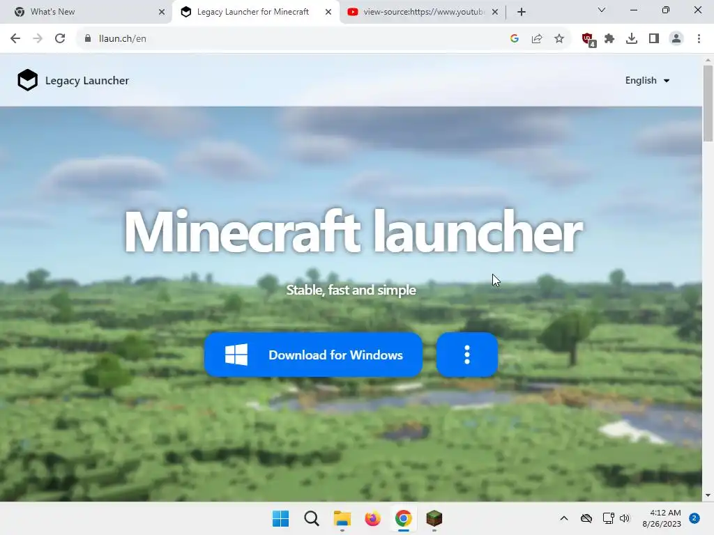714x535 pixels.
Task: Open more download options three-dot button
Action: 466,355
